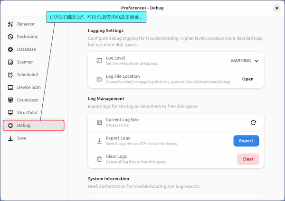Open the log file location folder

point(247,79)
